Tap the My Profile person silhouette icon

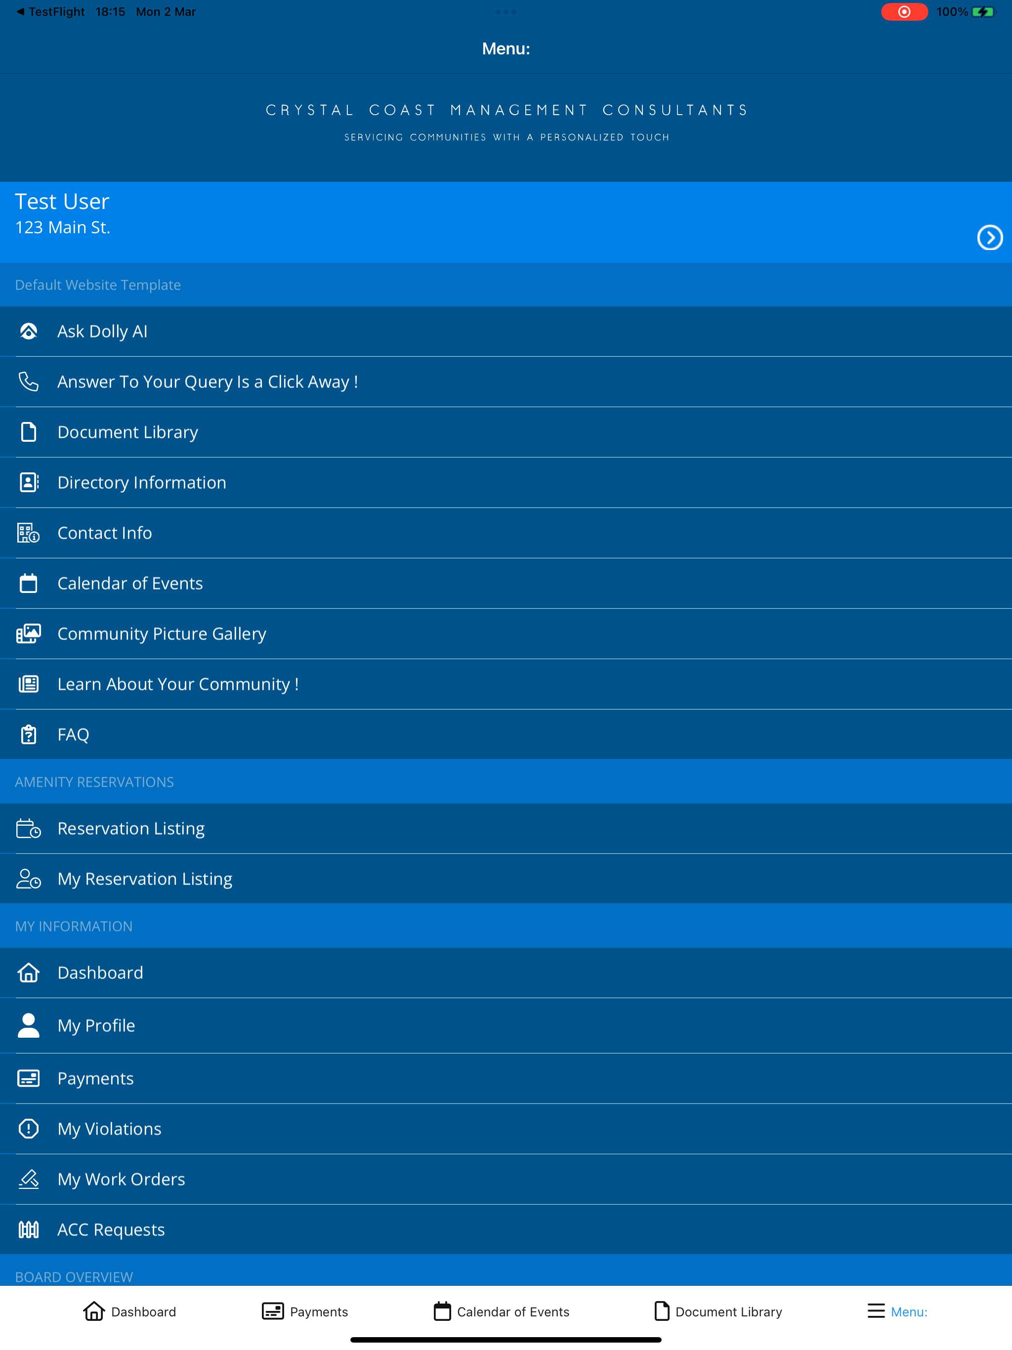point(29,1025)
